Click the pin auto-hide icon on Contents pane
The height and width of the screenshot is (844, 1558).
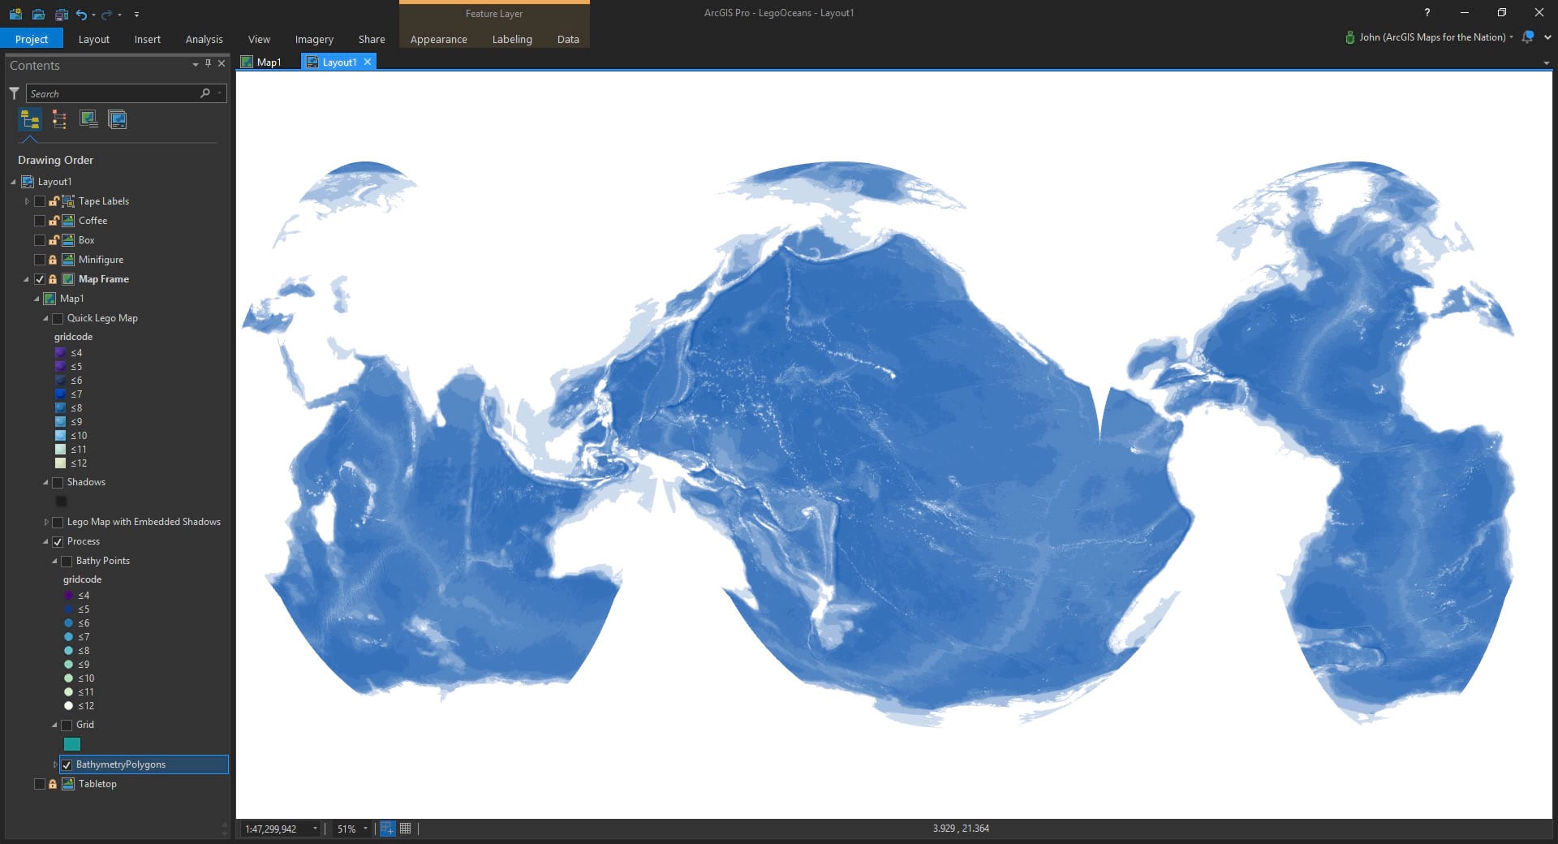coord(209,63)
